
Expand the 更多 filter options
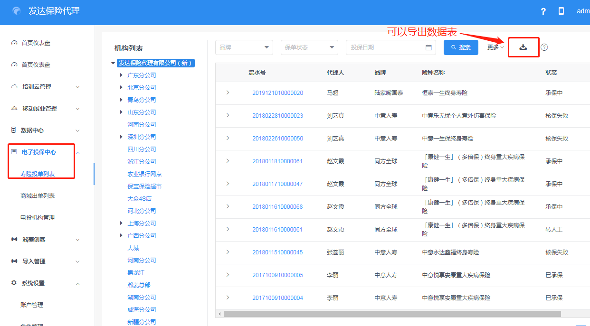[495, 47]
